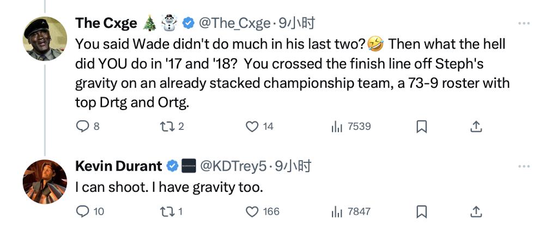Open The Cxge's profile picture
This screenshot has width=533, height=225.
(x=45, y=39)
